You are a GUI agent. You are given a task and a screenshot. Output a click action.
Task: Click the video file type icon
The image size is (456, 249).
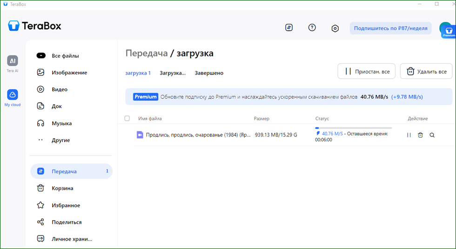pos(140,135)
